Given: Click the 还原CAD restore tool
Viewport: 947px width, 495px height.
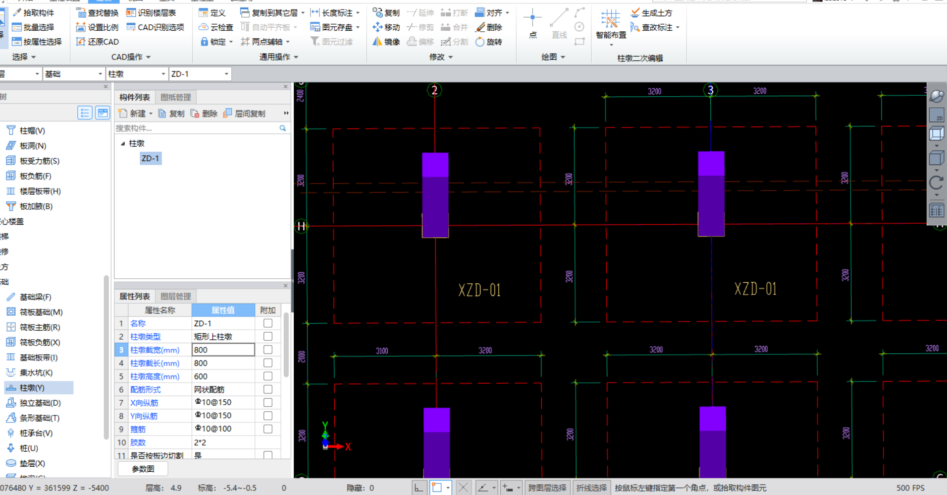Looking at the screenshot, I should [97, 42].
